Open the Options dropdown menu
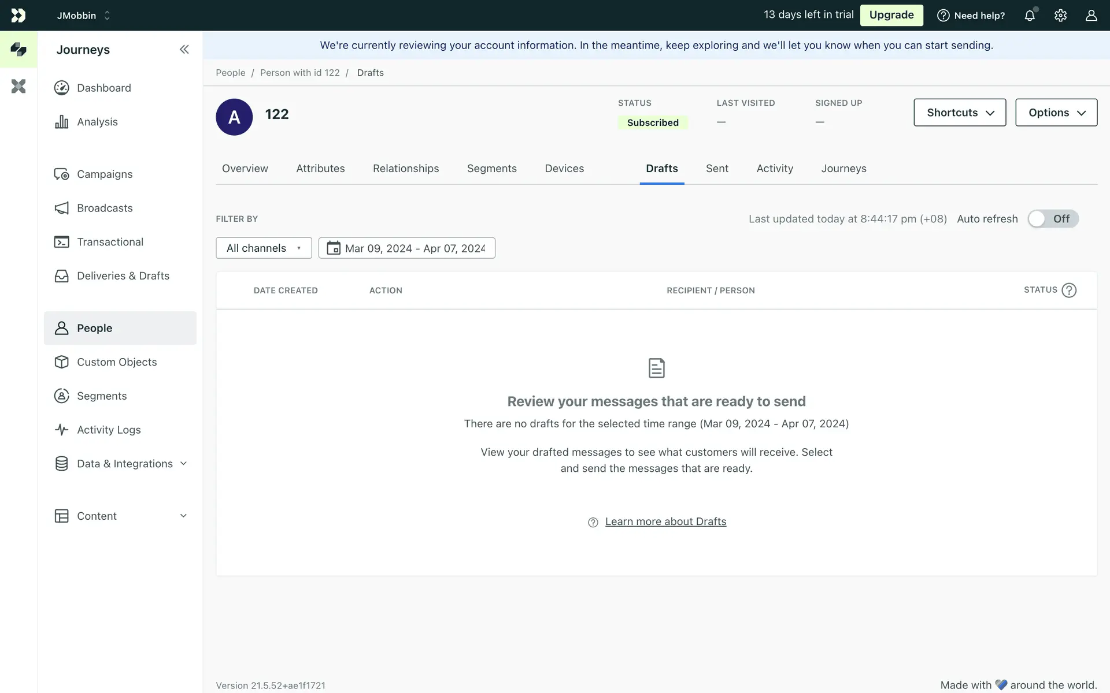Viewport: 1110px width, 693px height. [x=1056, y=113]
